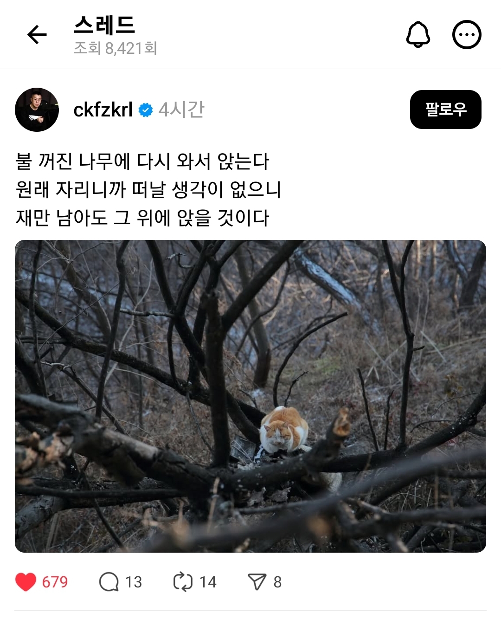View the cat photo in full screen
The width and height of the screenshot is (501, 619).
click(250, 396)
